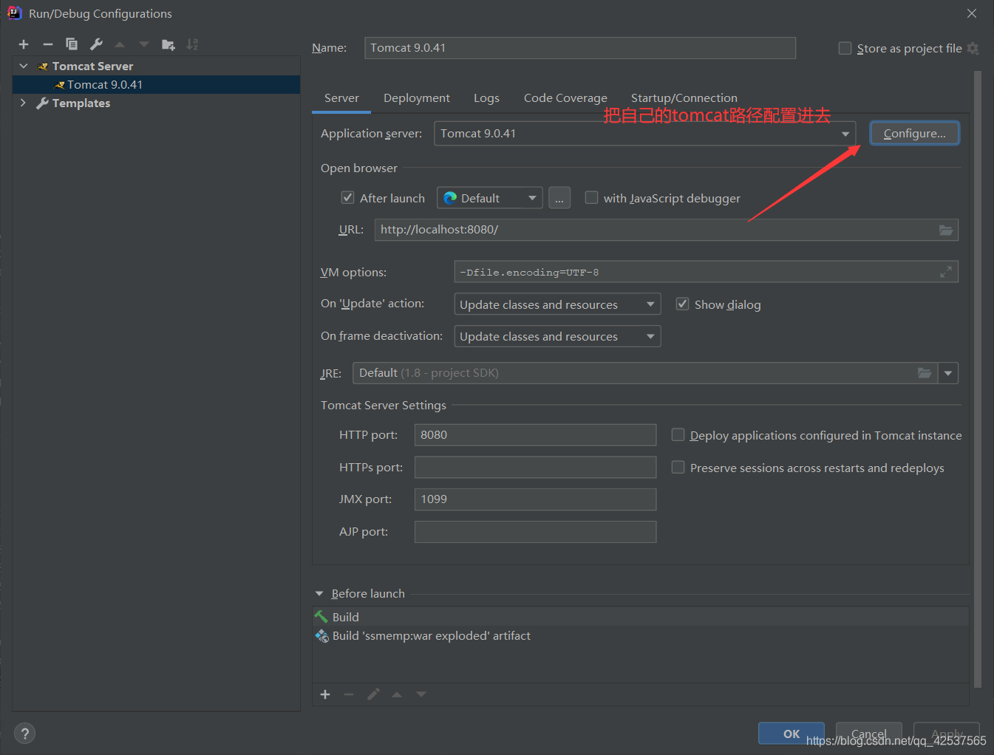
Task: Switch to the Startup/Connection tab
Action: tap(684, 98)
